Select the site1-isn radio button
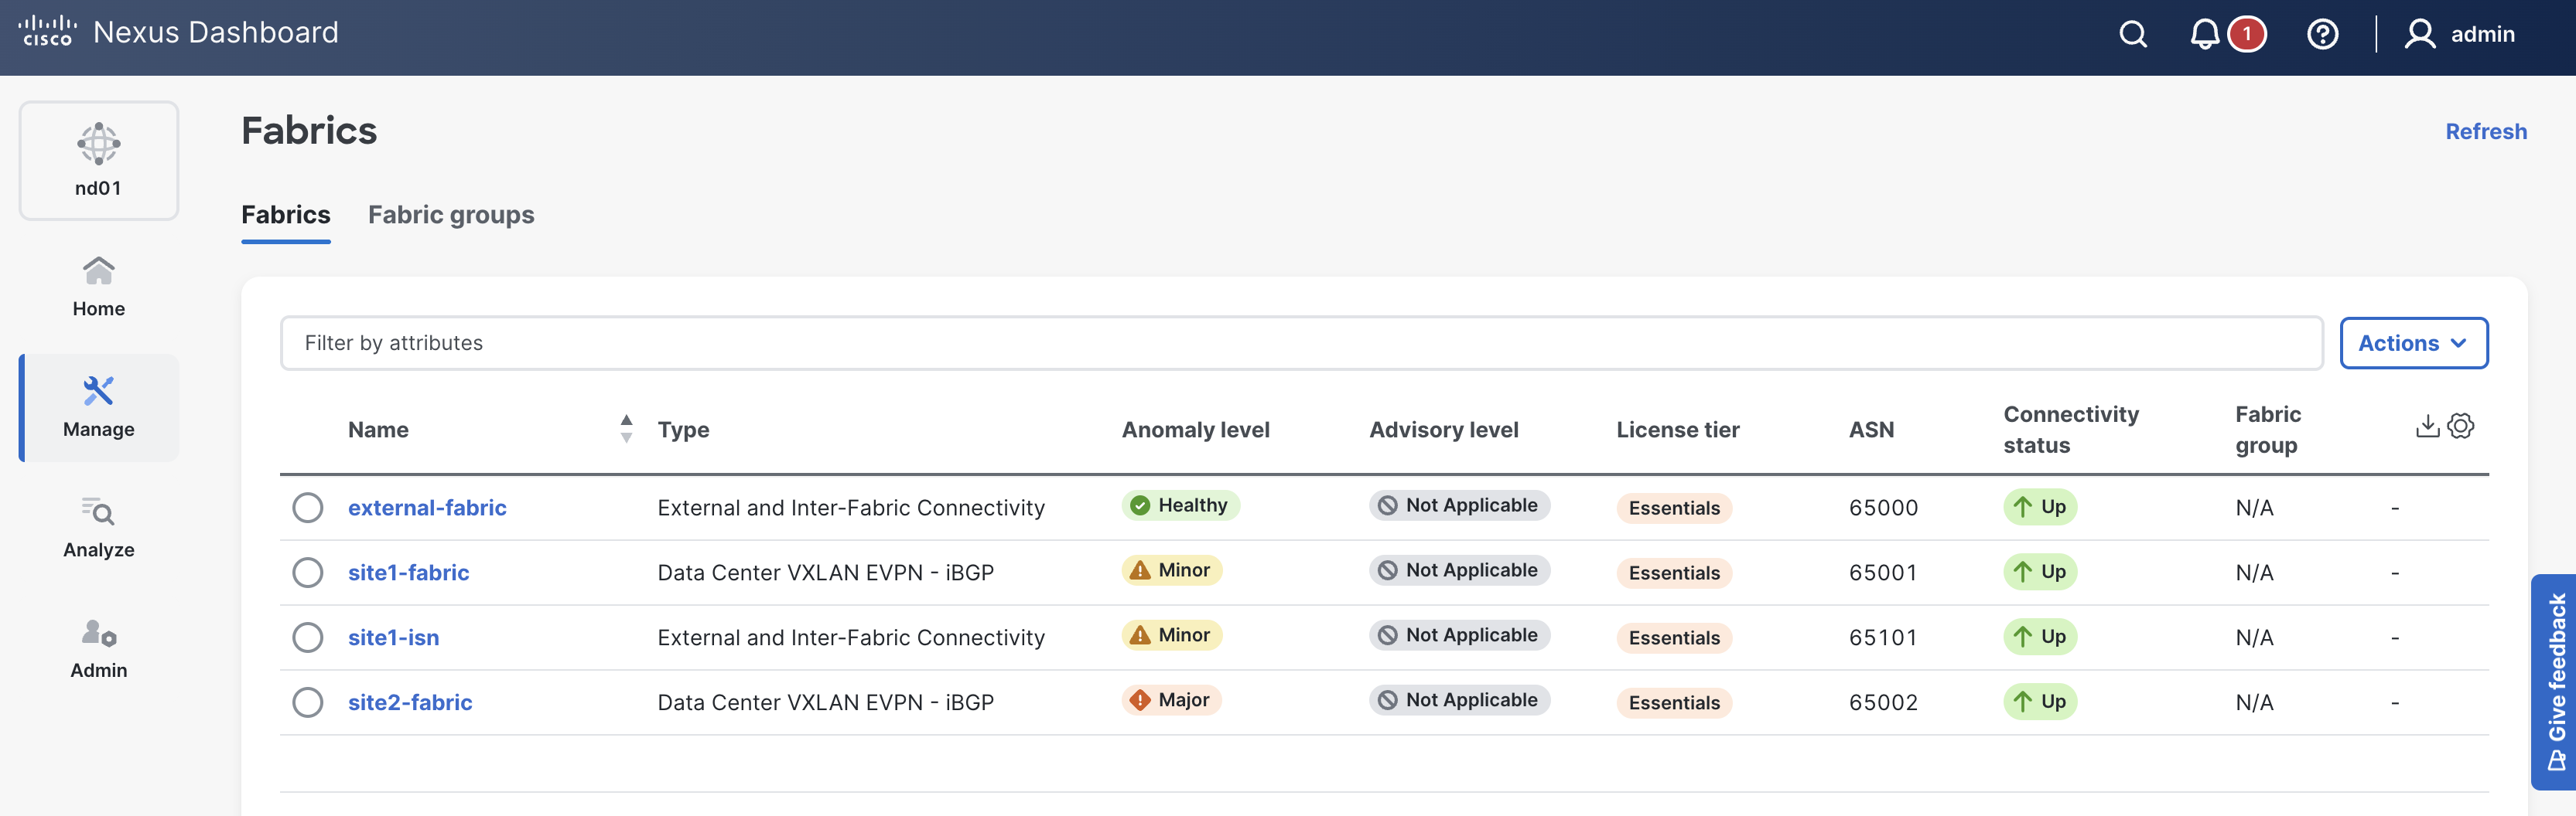 pos(308,637)
